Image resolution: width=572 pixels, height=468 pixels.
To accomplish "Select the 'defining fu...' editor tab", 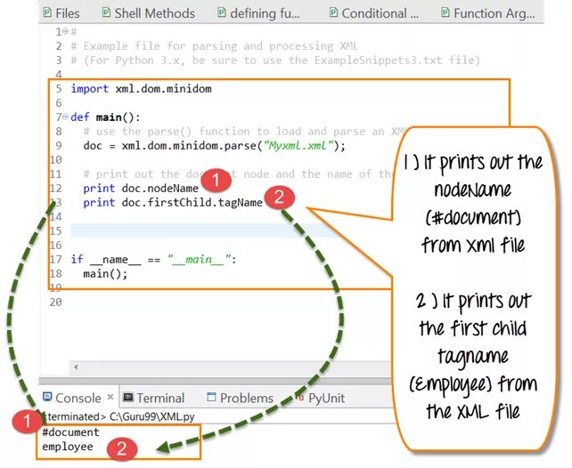I will 258,13.
